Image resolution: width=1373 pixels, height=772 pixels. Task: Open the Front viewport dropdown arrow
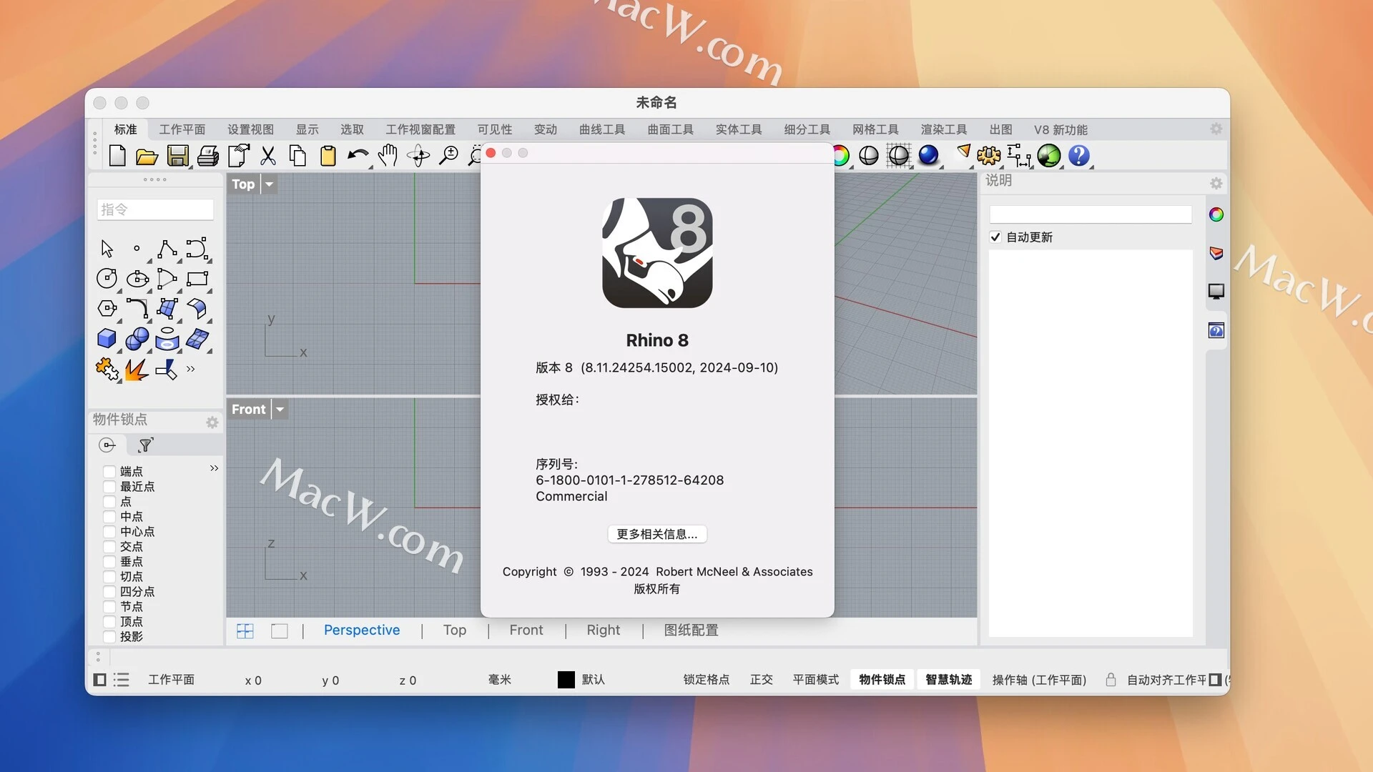pyautogui.click(x=280, y=410)
